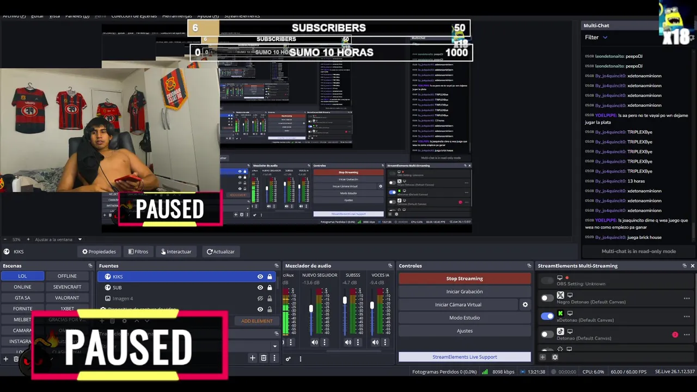The image size is (697, 392).
Task: Select the VALORANT scene
Action: tap(67, 298)
